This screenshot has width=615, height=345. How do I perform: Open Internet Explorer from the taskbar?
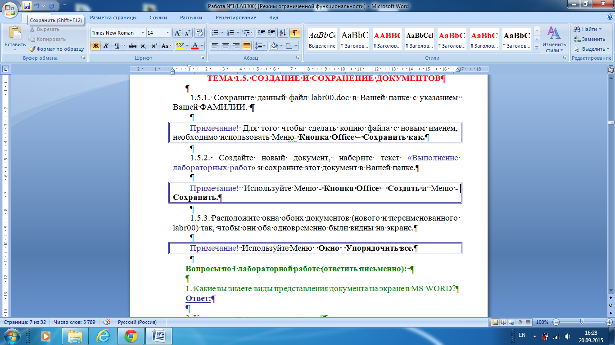pos(103,336)
